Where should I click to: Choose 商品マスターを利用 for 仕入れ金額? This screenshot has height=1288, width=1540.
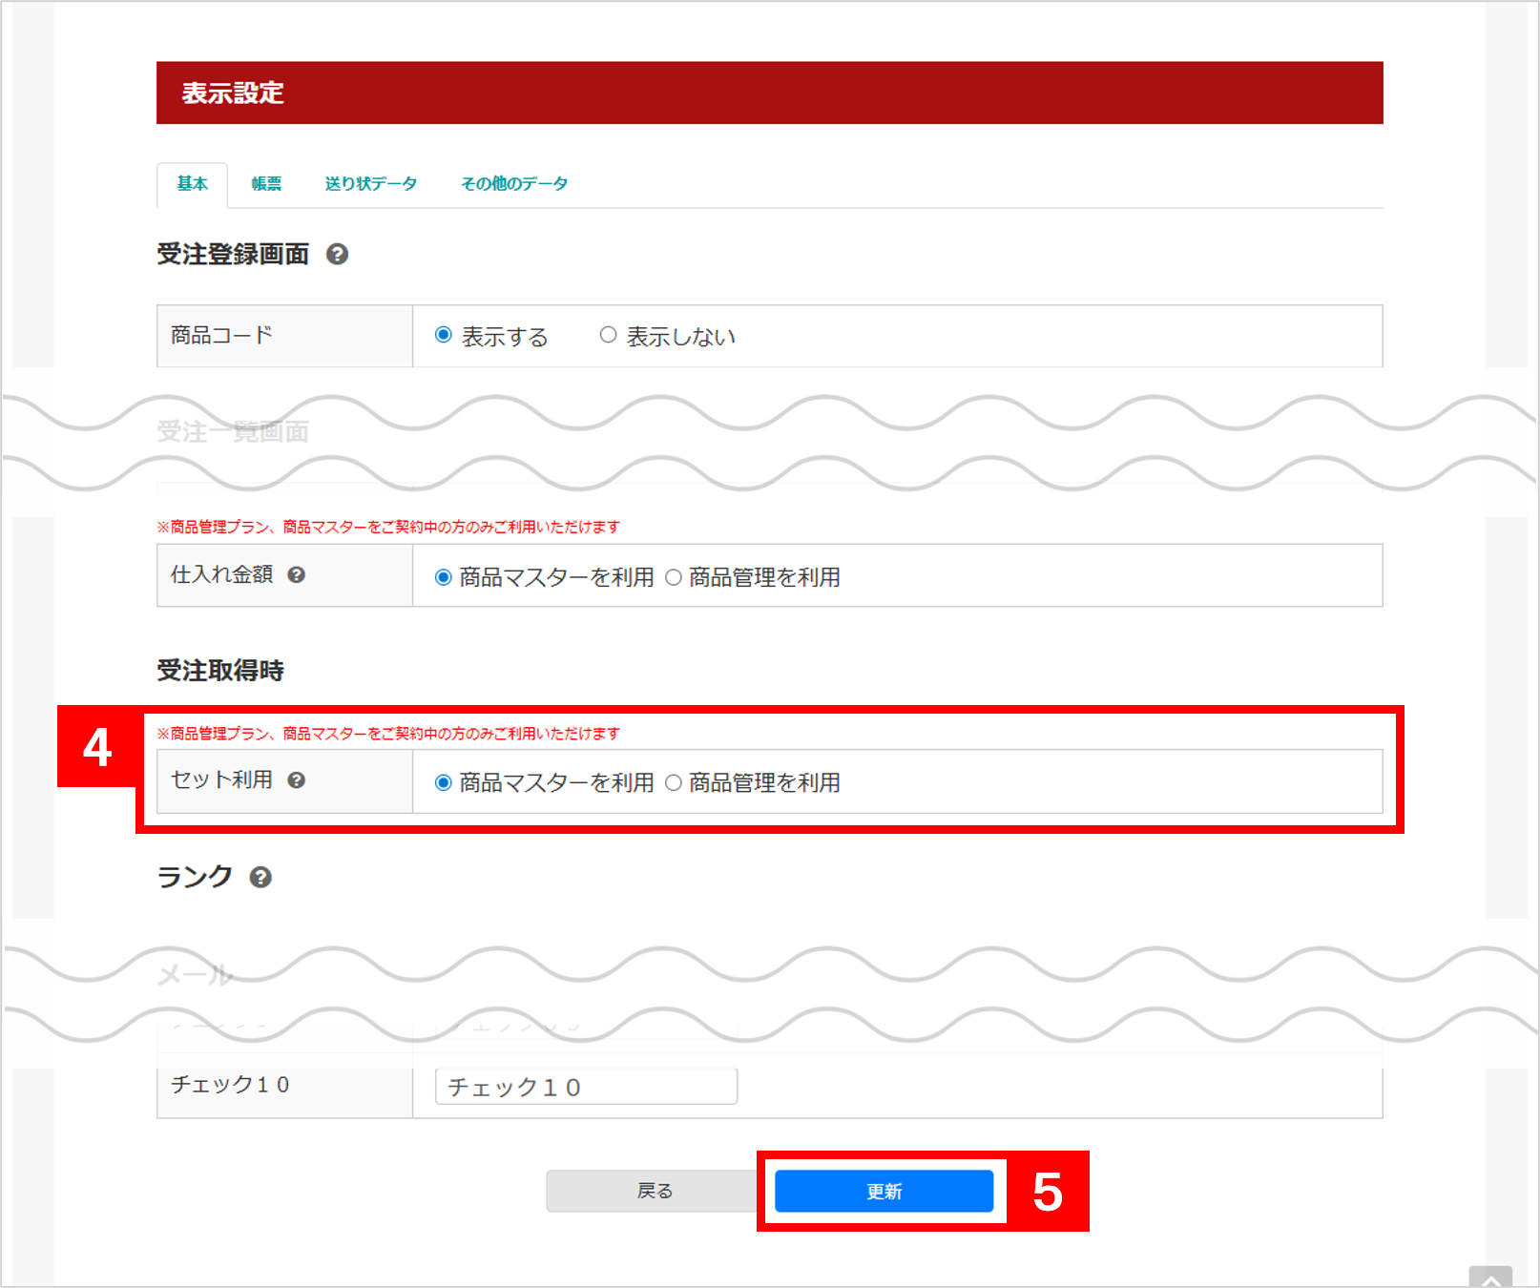[444, 577]
